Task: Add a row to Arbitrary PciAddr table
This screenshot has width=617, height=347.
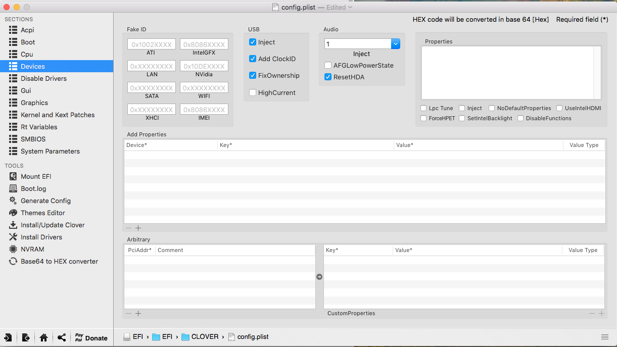Action: pyautogui.click(x=138, y=313)
